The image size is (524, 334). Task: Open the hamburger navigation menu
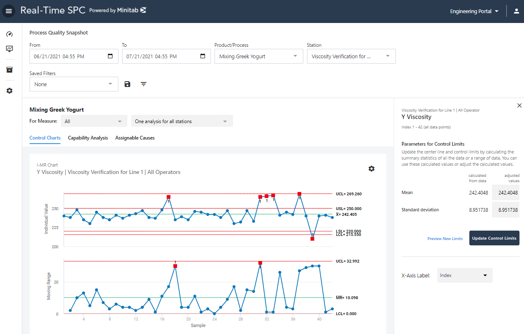(9, 11)
